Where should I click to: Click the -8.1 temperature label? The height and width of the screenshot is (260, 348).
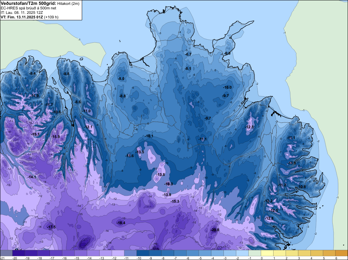188,69
